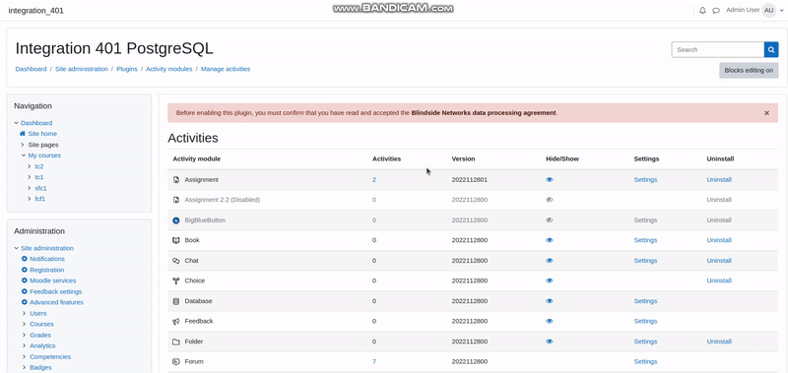
Task: Click the gear icon beside Registration
Action: coord(24,270)
